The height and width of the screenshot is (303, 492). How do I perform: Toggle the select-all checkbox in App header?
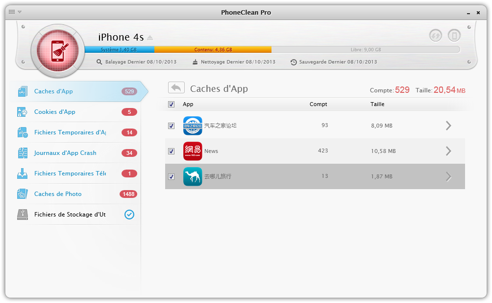[172, 104]
